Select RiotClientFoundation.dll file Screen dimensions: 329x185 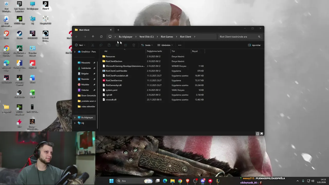117,76
